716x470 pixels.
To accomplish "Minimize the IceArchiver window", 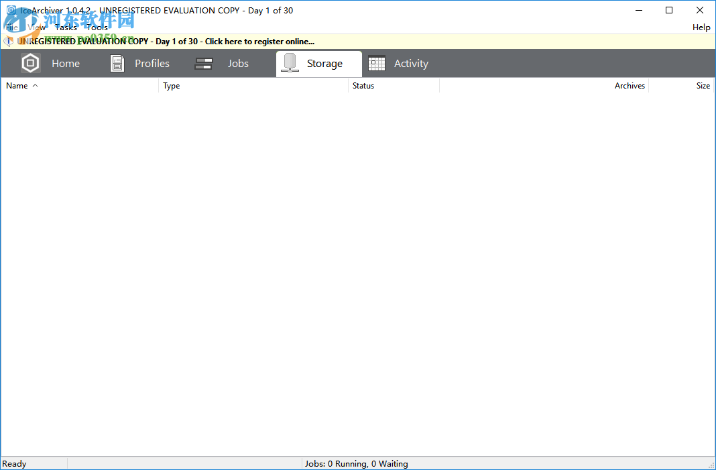I will [638, 10].
